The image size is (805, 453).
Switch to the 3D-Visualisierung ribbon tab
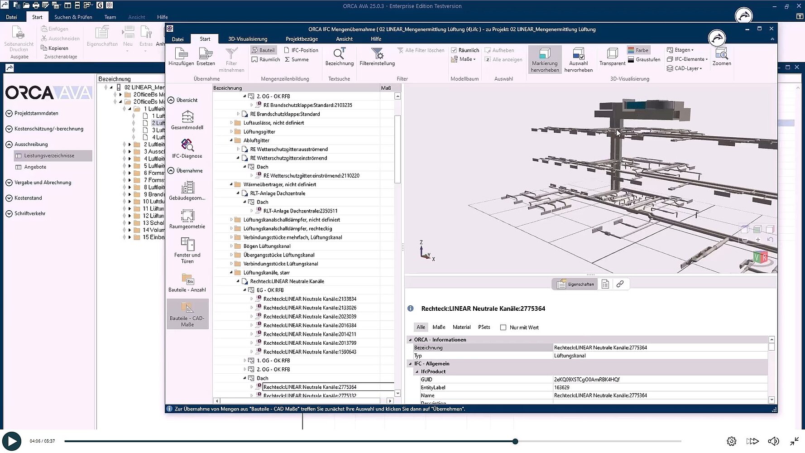(x=248, y=39)
